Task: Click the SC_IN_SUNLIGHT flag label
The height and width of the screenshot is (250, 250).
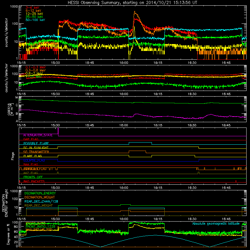Action: click(x=36, y=147)
